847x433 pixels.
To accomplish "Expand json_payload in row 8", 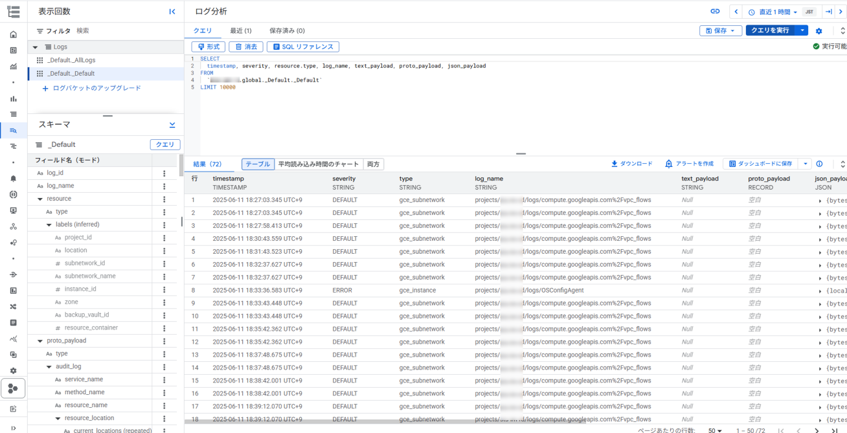I will [820, 291].
